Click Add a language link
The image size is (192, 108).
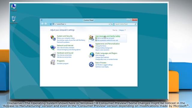100,55
